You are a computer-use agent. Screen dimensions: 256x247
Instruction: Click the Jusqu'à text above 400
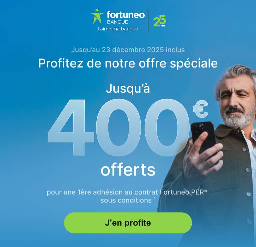128,88
